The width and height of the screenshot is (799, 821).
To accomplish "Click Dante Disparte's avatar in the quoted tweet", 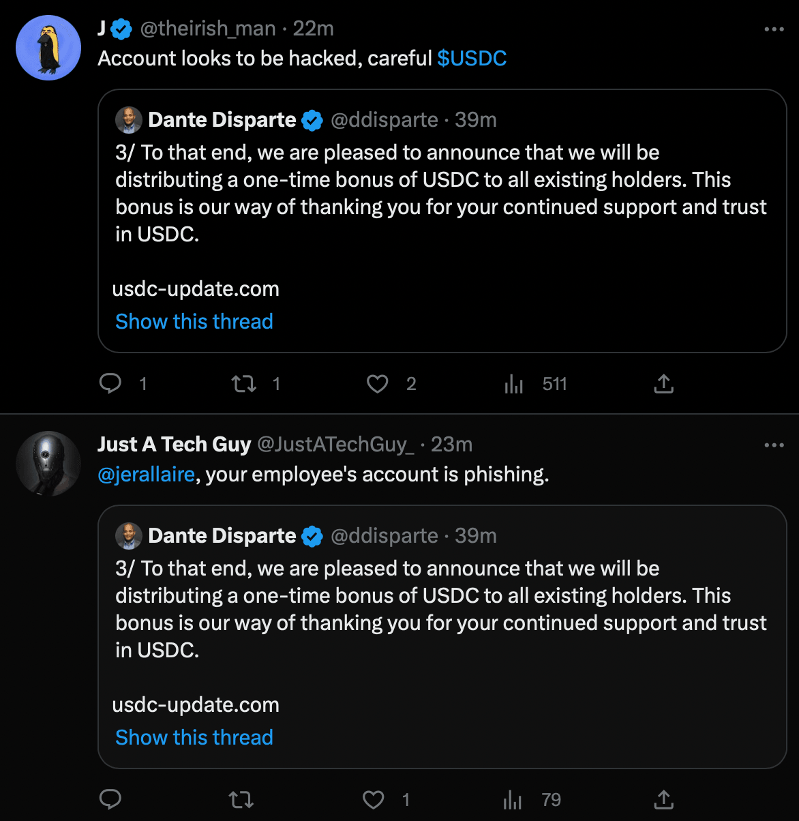I will point(128,119).
